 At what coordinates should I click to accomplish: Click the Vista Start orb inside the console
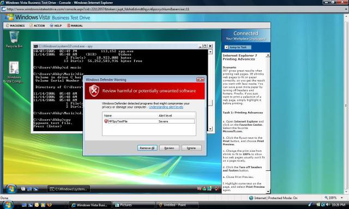[x=11, y=189]
